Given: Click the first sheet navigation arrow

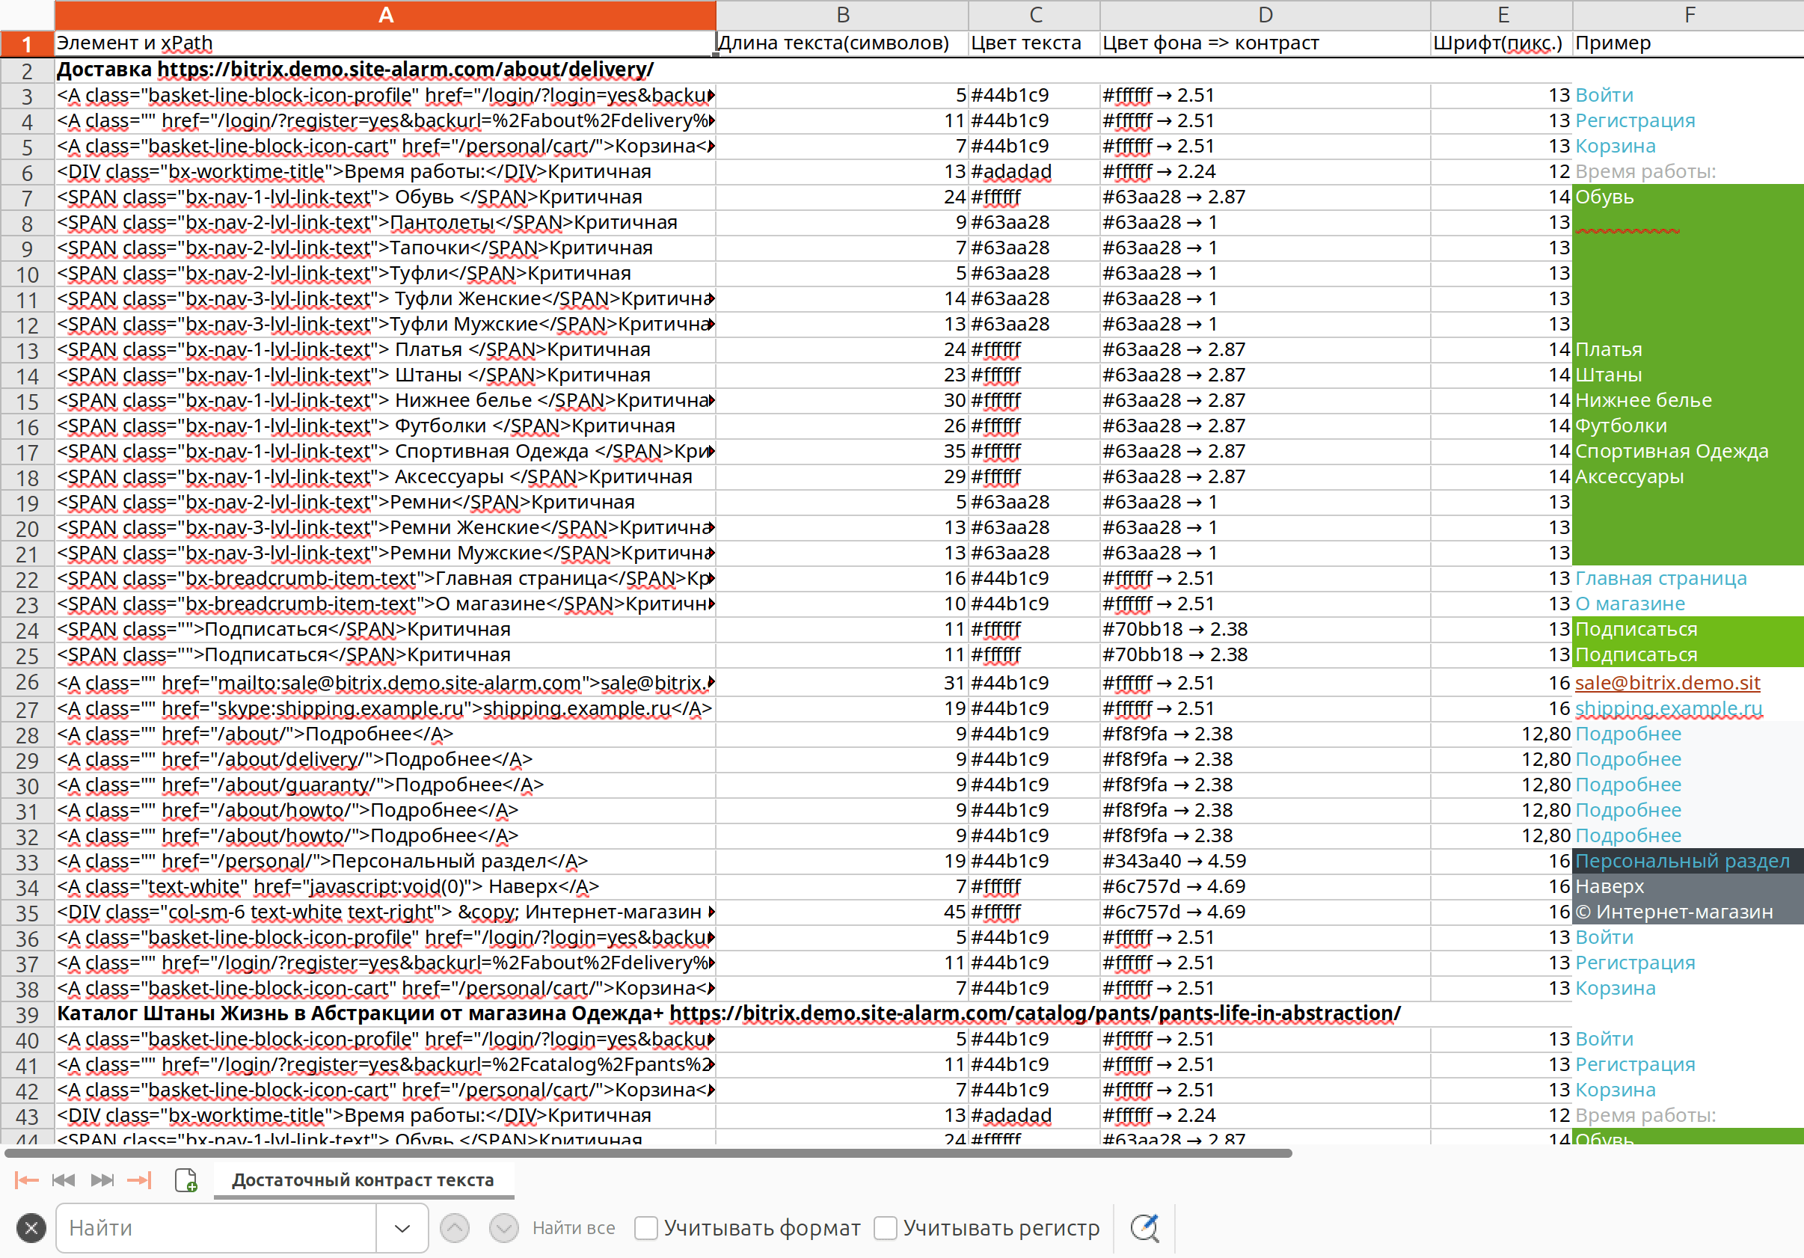Looking at the screenshot, I should click(27, 1179).
